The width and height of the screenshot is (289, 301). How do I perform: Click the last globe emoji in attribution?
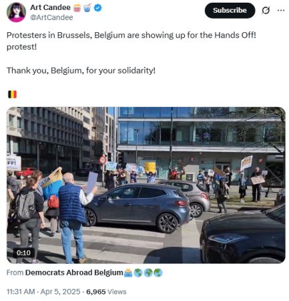[158, 273]
